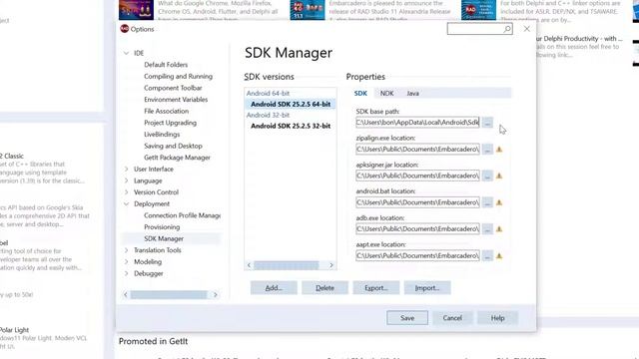Browse for android.bat location
Screen dimensions: 639x359
[487, 202]
